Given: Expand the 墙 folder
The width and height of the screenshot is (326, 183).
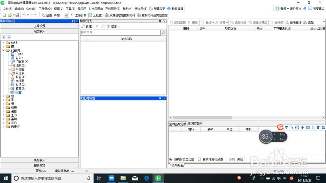Looking at the screenshot, I should [x=3, y=47].
